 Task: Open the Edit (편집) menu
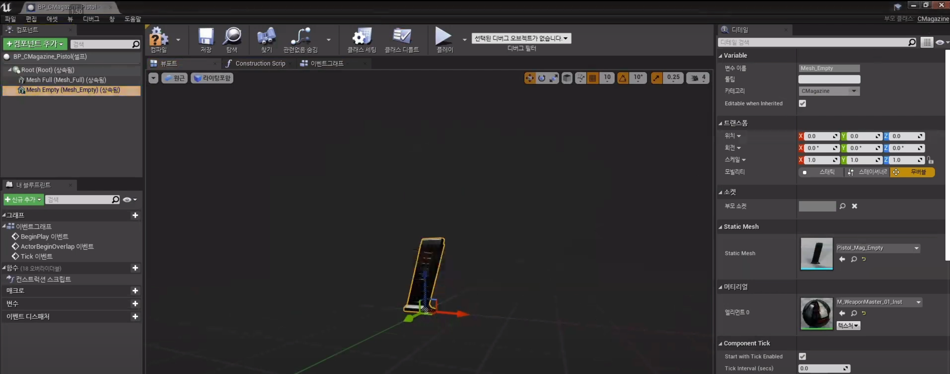(31, 19)
